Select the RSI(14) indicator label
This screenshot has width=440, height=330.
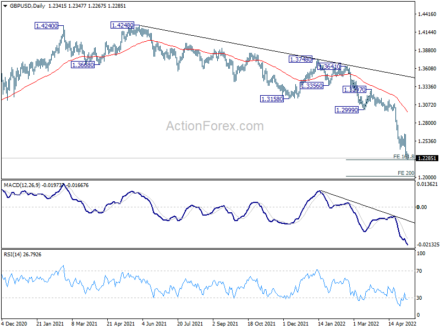click(x=14, y=254)
